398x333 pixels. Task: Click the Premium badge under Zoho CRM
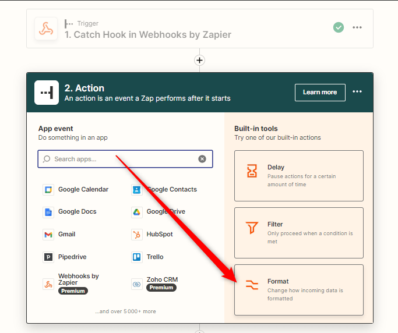[161, 288]
